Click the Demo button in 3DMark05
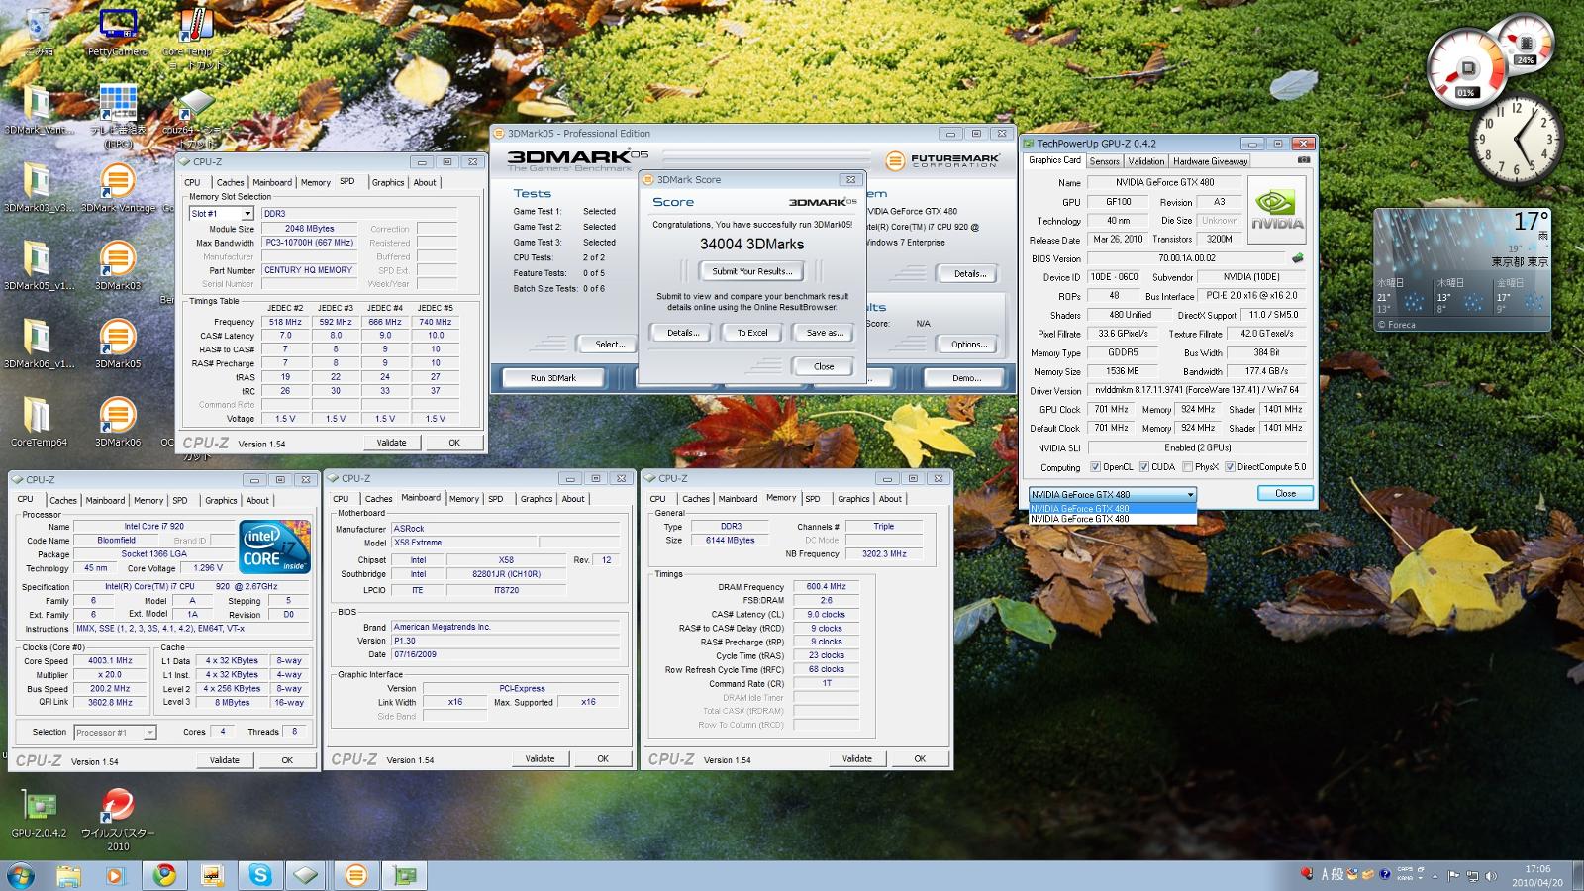1584x891 pixels. click(x=966, y=378)
